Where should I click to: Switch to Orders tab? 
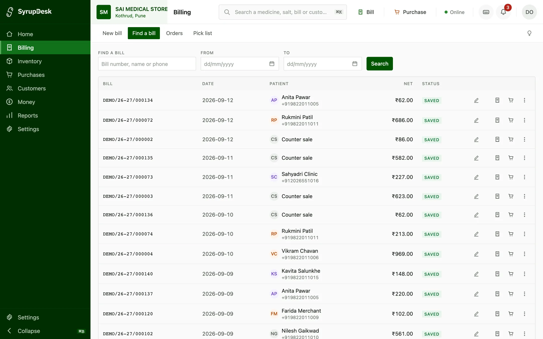(174, 33)
